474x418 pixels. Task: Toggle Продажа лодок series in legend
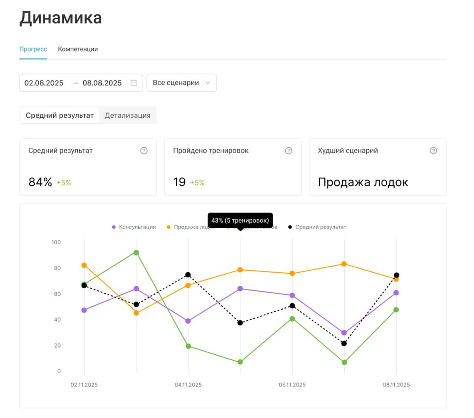point(192,227)
